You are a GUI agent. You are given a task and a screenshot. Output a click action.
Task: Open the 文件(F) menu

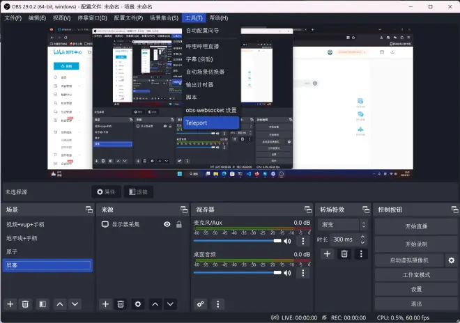pyautogui.click(x=13, y=18)
